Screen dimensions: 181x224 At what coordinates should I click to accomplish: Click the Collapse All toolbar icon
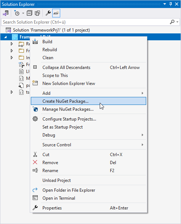pyautogui.click(x=29, y=13)
